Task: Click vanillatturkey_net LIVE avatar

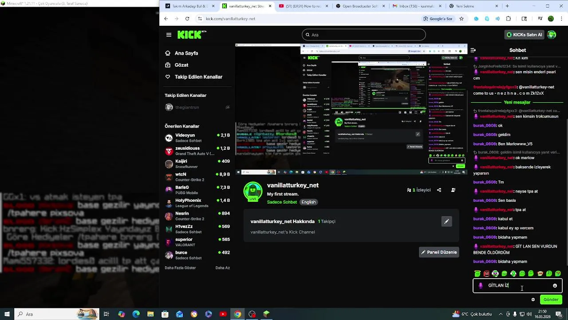Action: 253,192
